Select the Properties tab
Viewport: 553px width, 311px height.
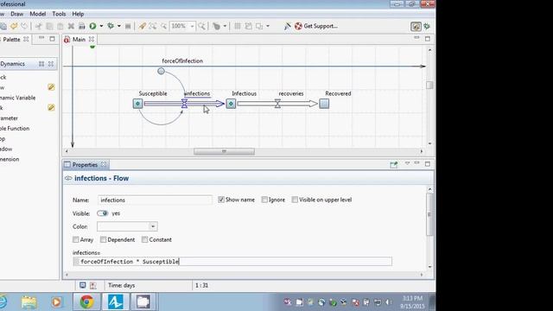coord(85,165)
